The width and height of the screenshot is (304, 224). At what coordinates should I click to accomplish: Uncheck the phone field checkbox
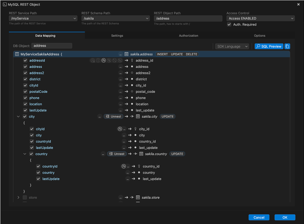25,98
